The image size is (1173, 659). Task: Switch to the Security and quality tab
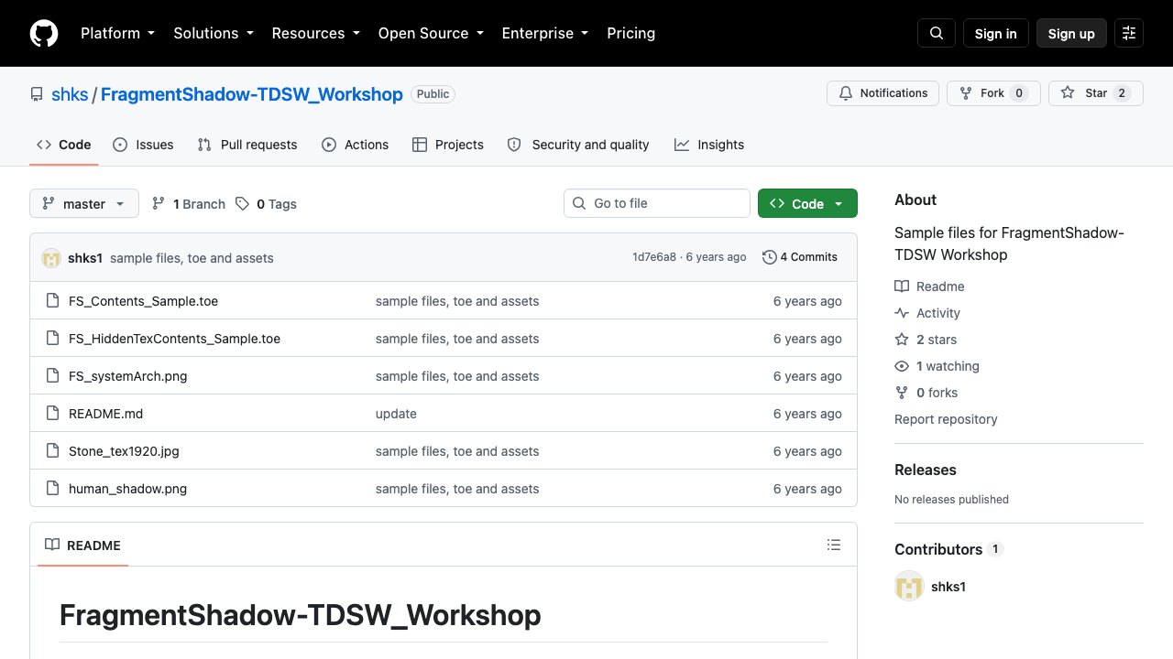tap(578, 145)
